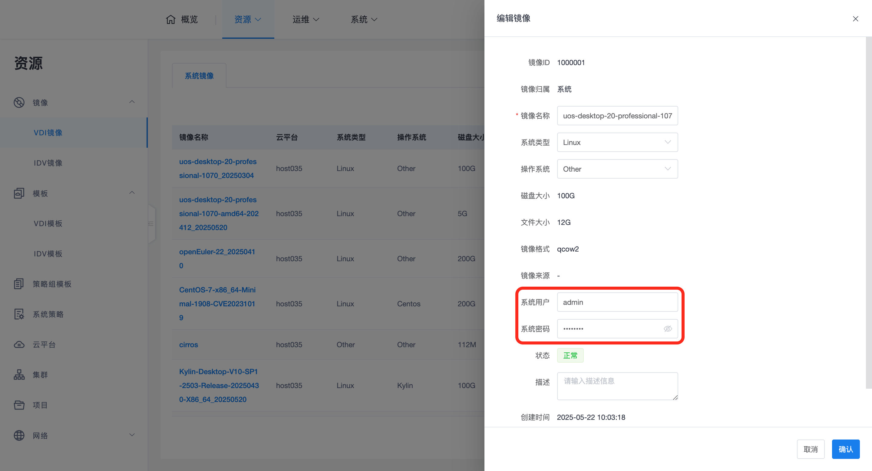This screenshot has width=872, height=471.
Task: Click the 系统用户 admin input field
Action: (617, 302)
